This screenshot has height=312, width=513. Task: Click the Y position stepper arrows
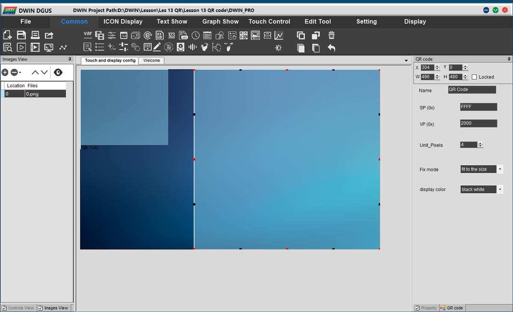(x=466, y=68)
